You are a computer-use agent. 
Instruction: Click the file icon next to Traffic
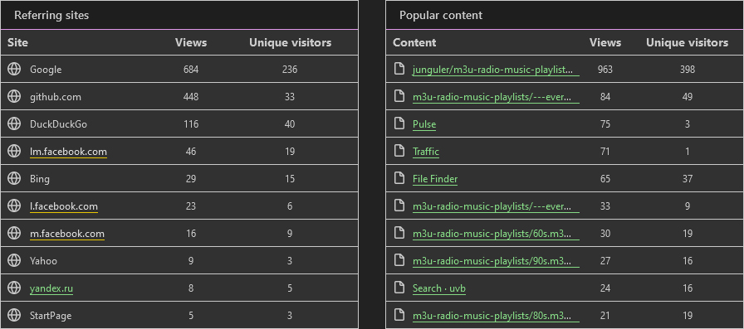point(400,152)
